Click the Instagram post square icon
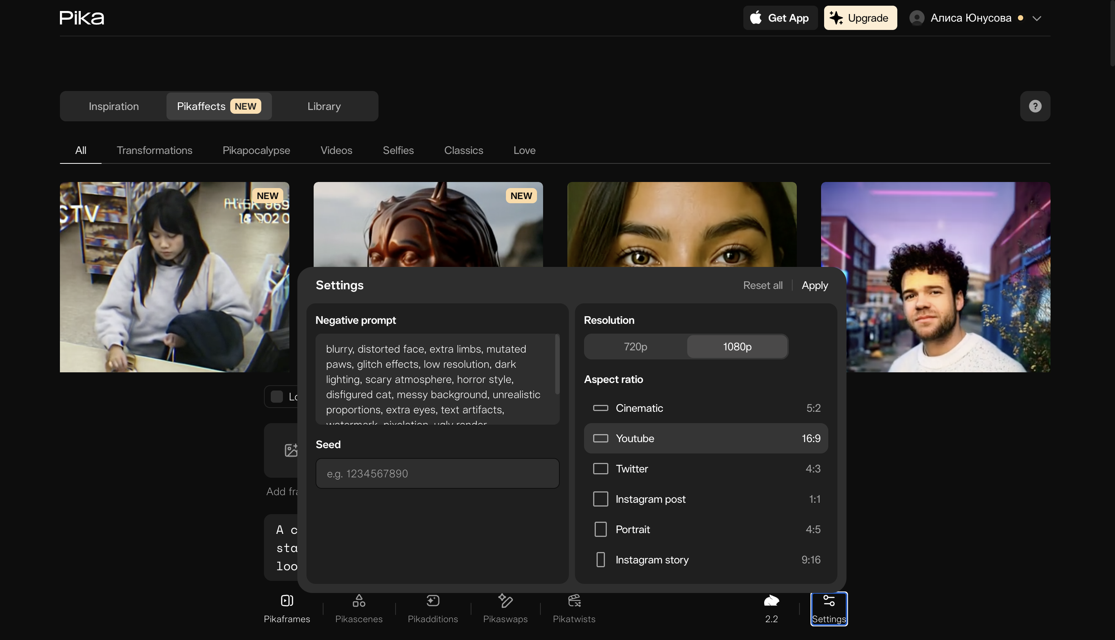This screenshot has height=640, width=1115. click(x=601, y=499)
